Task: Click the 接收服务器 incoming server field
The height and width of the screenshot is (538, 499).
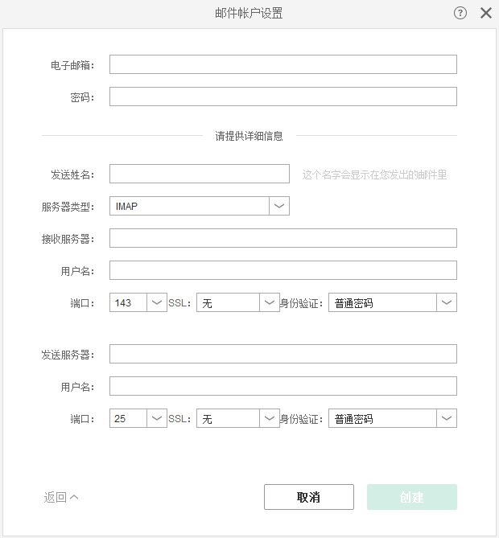Action: [283, 238]
